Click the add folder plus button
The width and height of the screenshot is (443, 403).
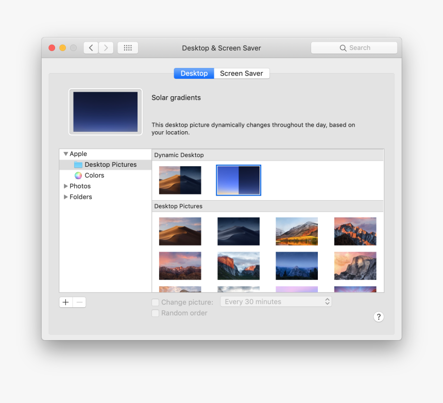coord(65,302)
